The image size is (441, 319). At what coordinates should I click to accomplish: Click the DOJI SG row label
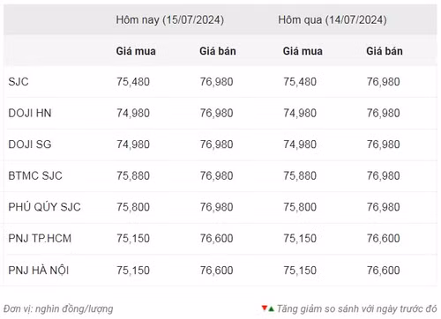30,145
